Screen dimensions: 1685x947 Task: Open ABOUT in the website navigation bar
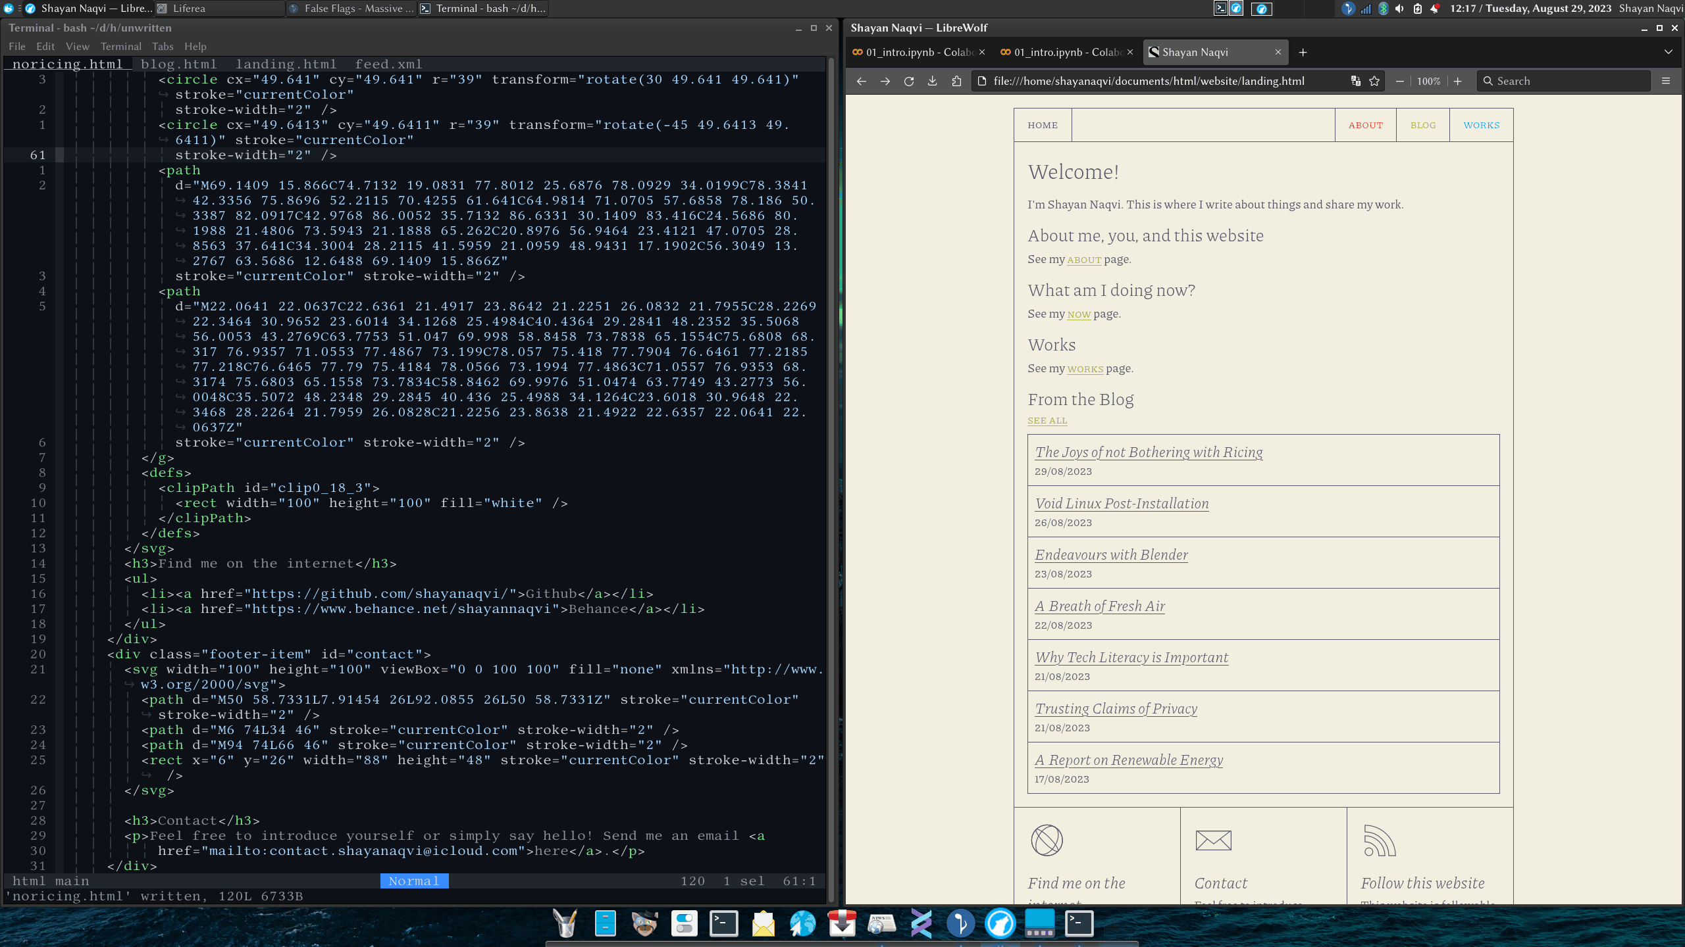(1365, 125)
